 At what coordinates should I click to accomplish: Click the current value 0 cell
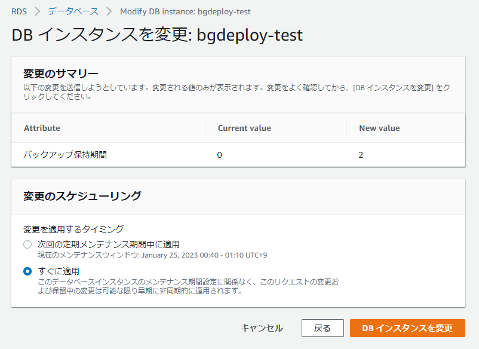coord(219,155)
